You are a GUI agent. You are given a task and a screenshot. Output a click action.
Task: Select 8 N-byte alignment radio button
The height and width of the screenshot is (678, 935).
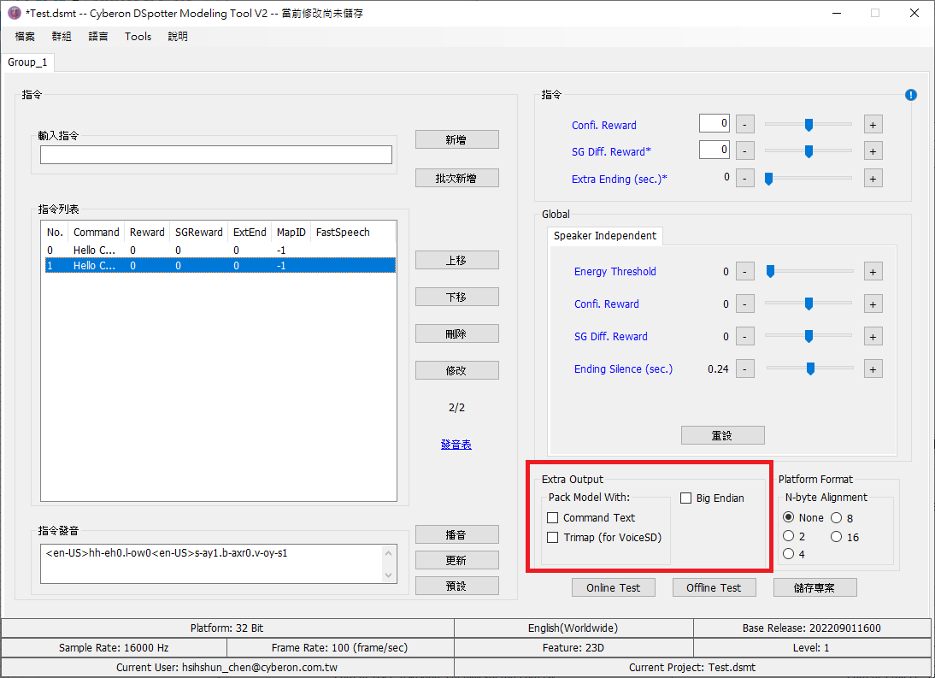836,518
